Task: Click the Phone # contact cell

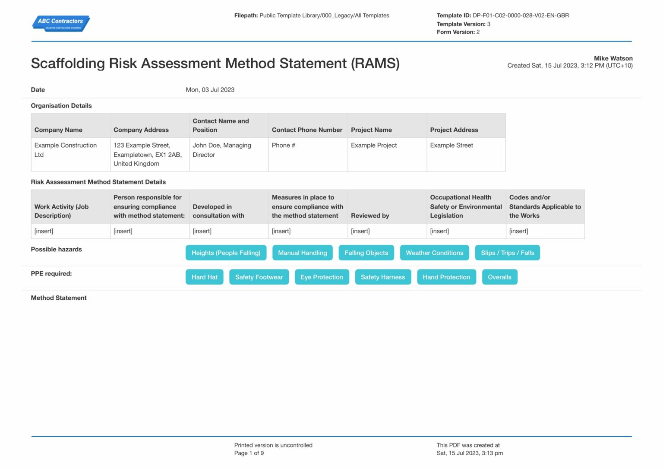Action: 308,154
